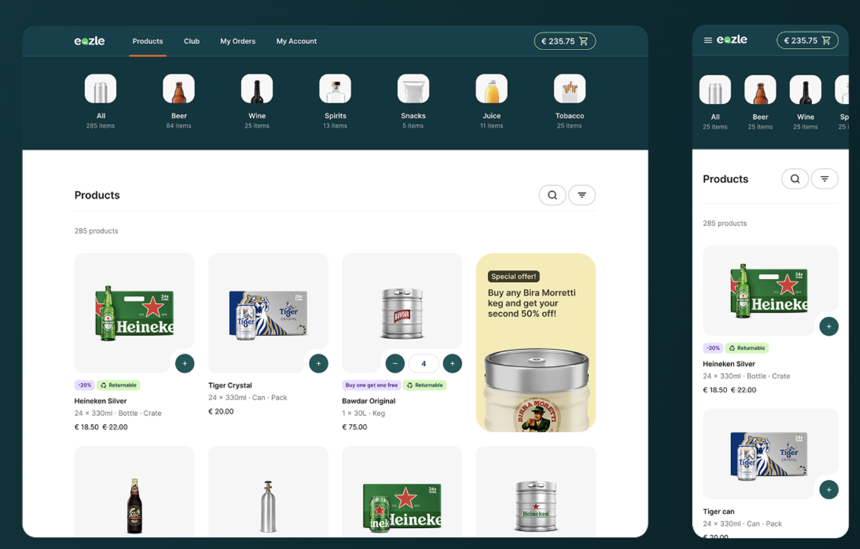This screenshot has width=860, height=549.
Task: Choose the Juice category icon
Action: click(491, 89)
